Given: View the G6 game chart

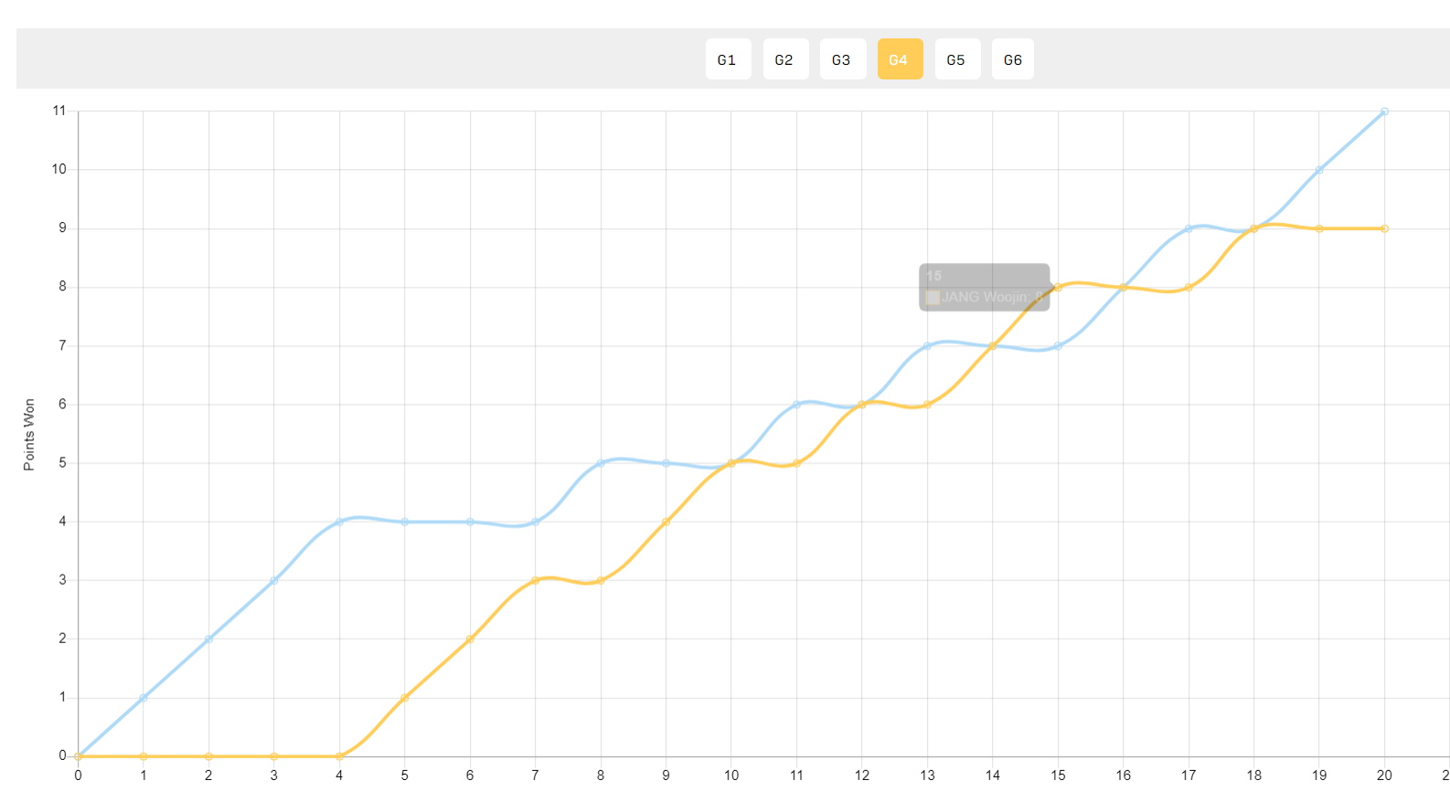Looking at the screenshot, I should (1013, 59).
